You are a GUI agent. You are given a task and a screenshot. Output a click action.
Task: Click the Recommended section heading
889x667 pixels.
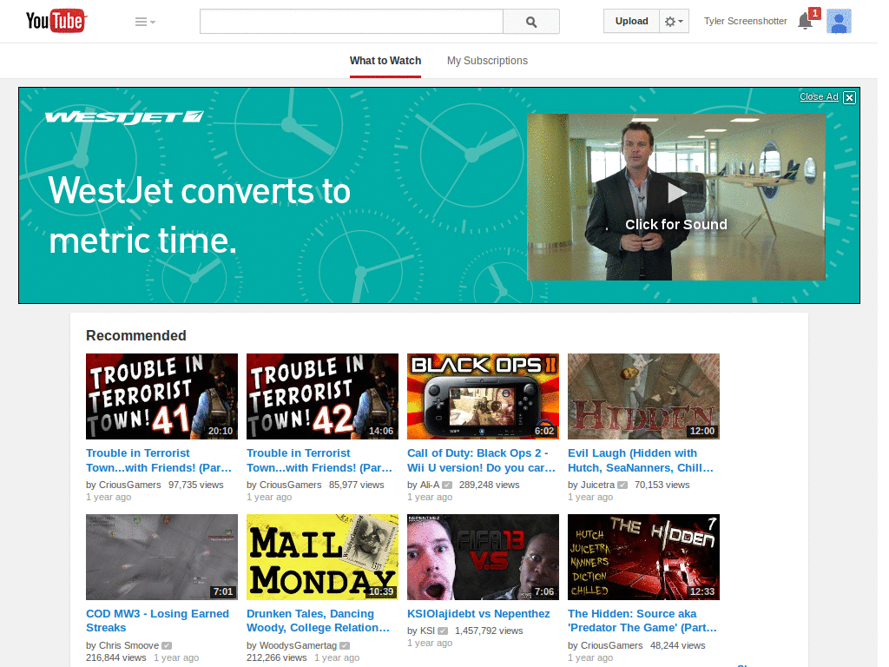(x=136, y=336)
